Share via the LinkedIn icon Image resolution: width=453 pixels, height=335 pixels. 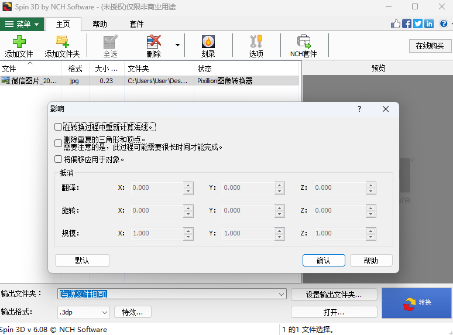point(429,23)
